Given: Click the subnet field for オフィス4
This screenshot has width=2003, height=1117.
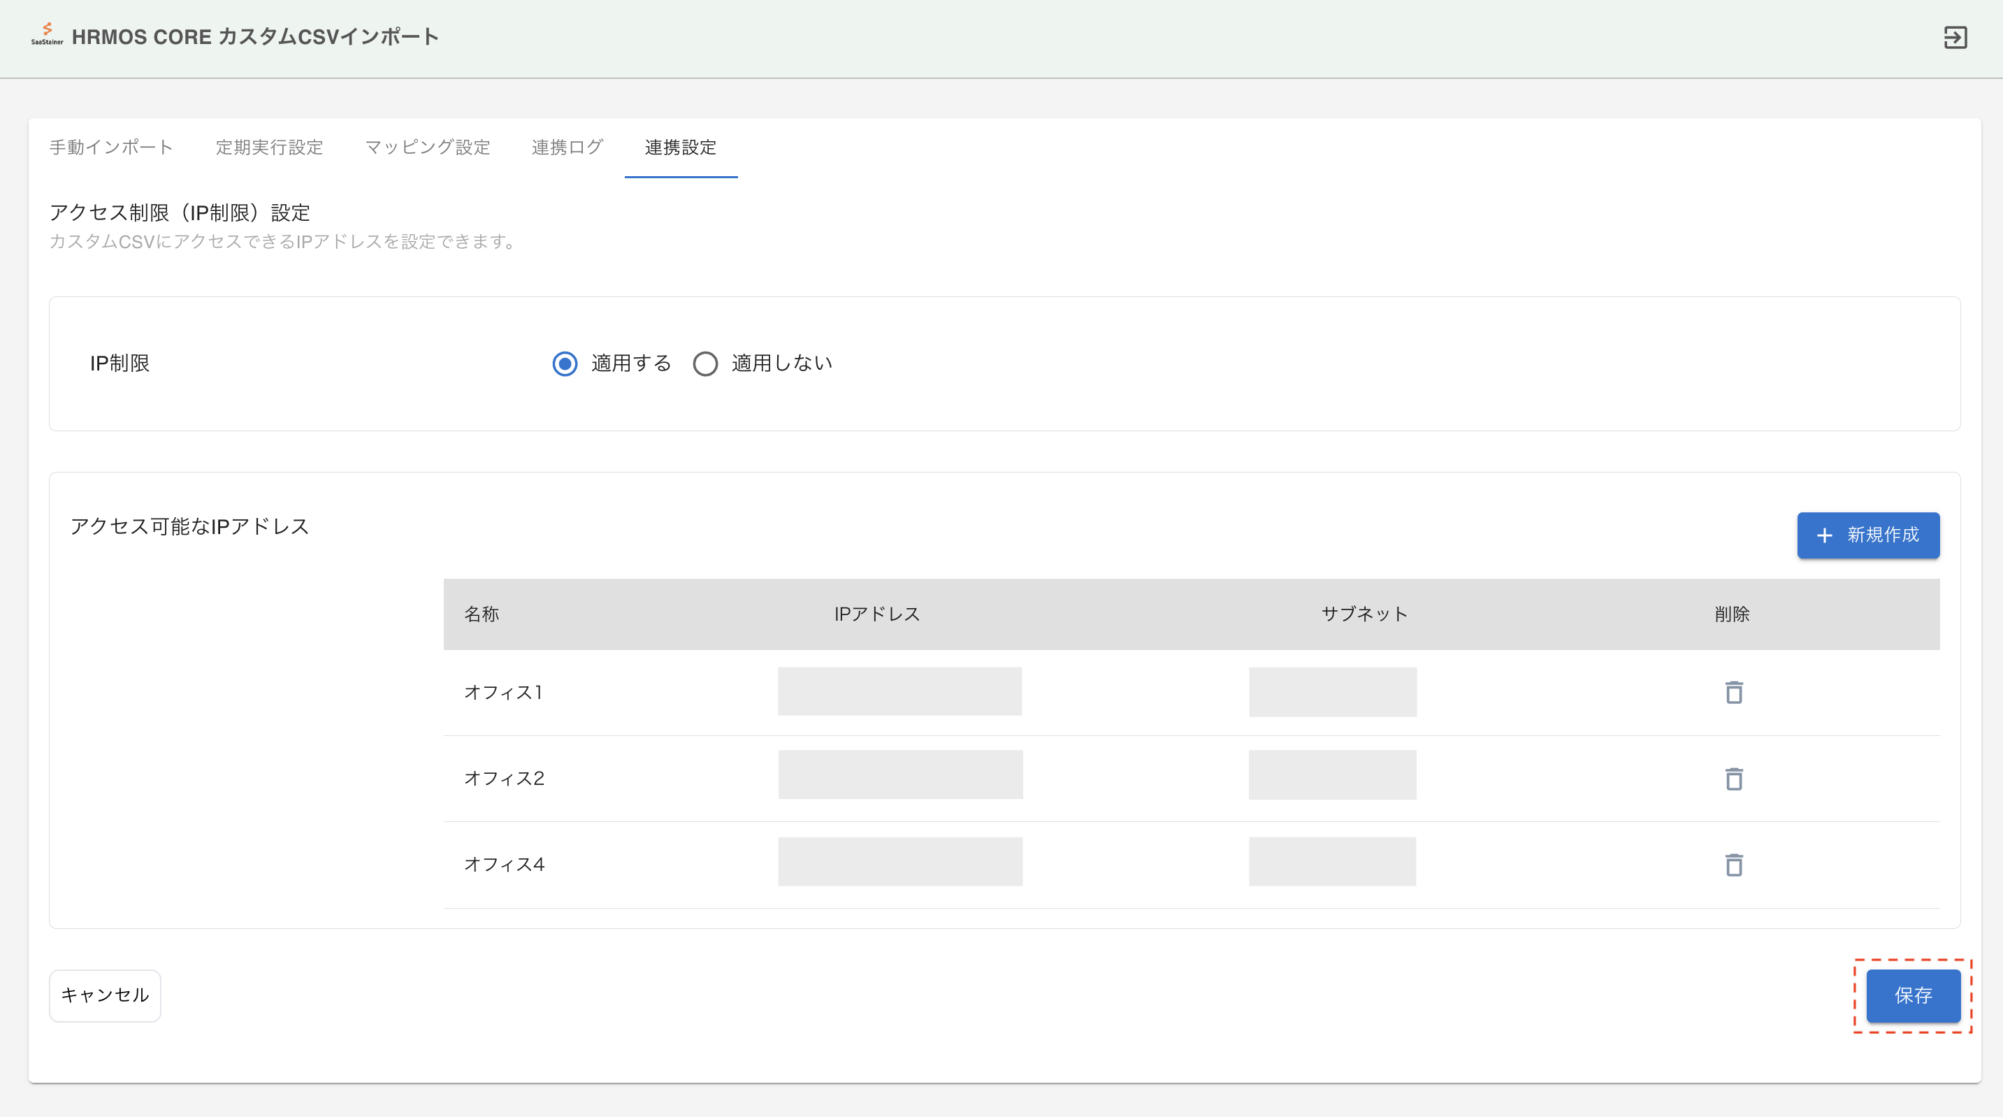Looking at the screenshot, I should click(1332, 861).
